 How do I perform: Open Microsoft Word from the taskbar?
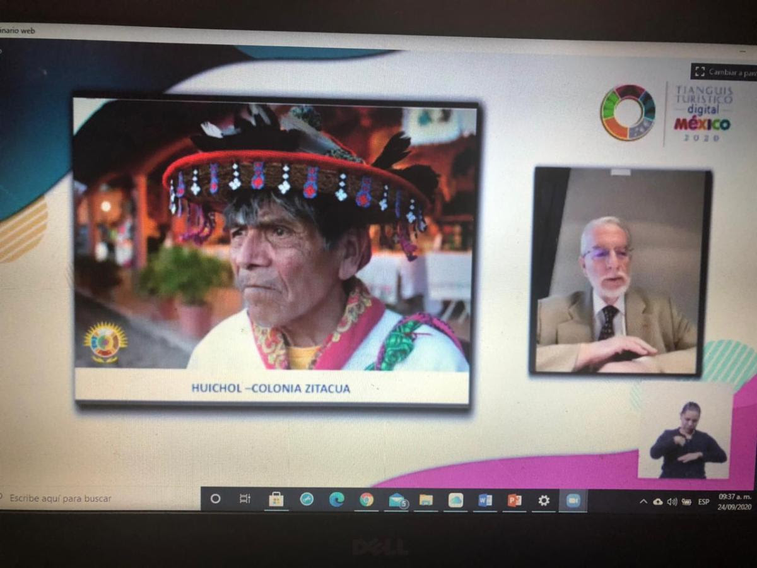click(x=484, y=500)
